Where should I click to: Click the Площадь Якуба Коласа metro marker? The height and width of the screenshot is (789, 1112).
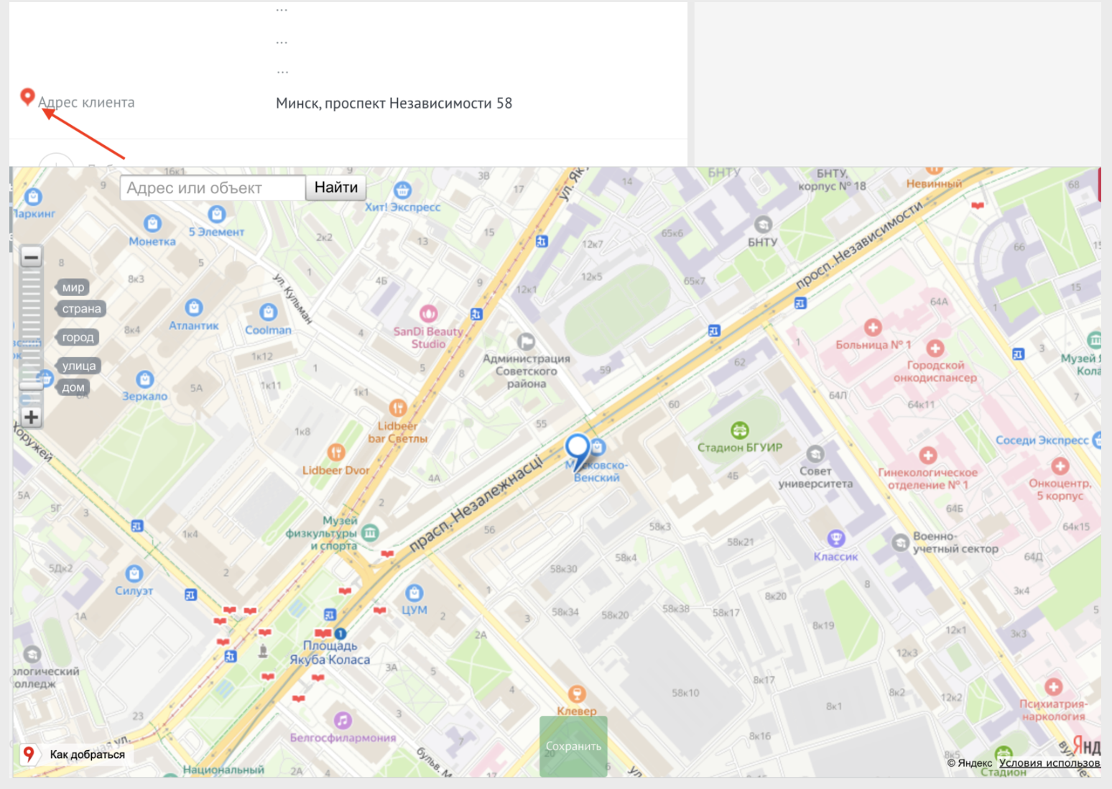[340, 633]
